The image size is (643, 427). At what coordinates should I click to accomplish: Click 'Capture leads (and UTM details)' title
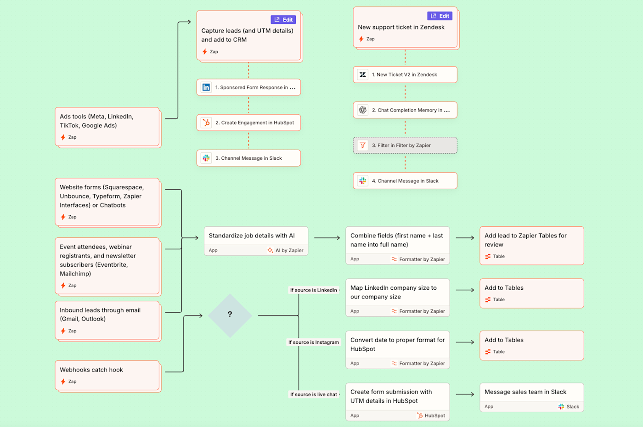pos(247,35)
